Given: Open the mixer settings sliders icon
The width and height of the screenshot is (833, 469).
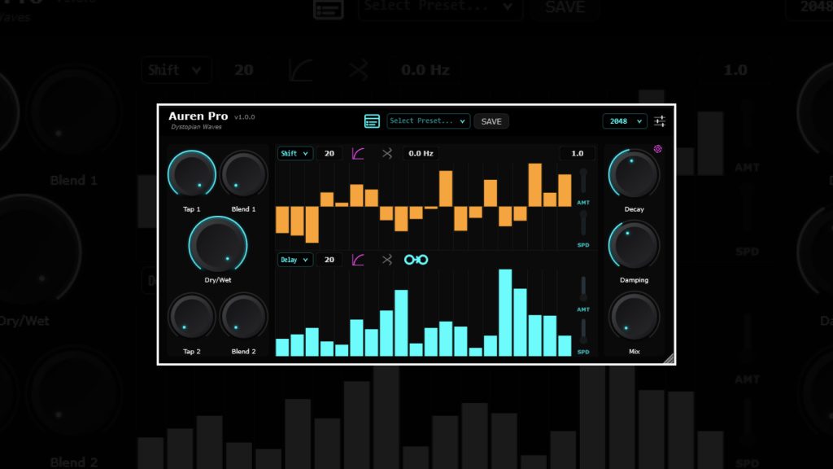Looking at the screenshot, I should click(660, 121).
